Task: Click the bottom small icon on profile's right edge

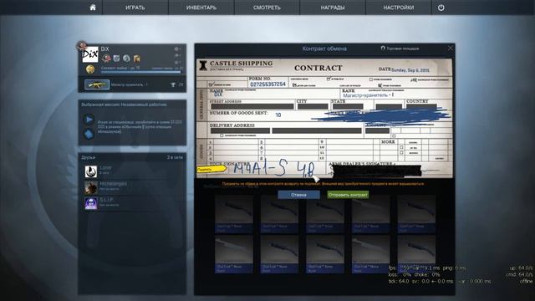Action: (176, 63)
